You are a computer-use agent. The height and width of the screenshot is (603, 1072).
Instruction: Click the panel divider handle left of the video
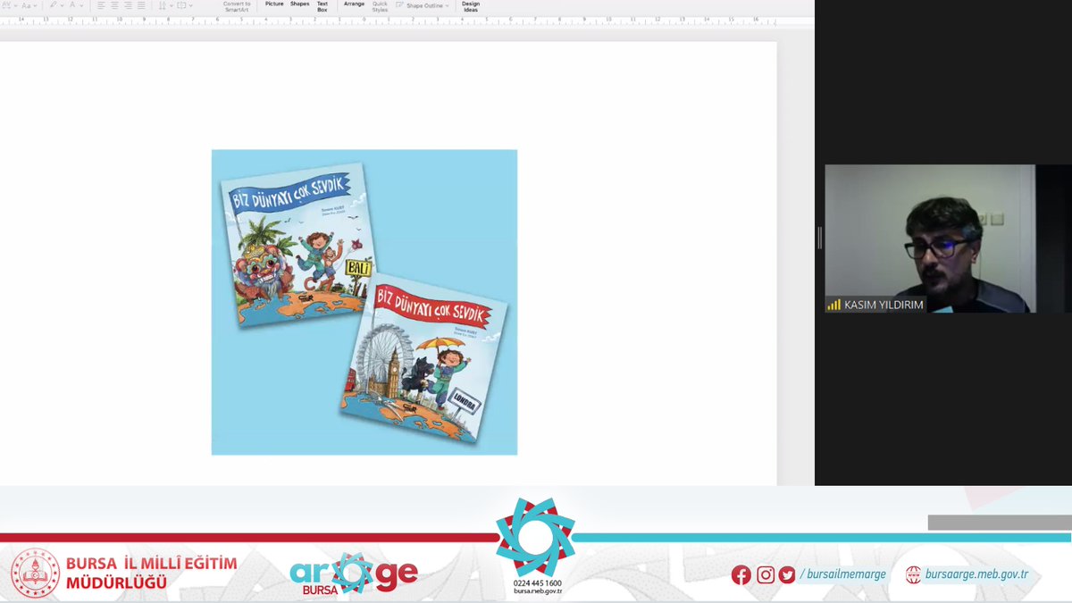(x=819, y=238)
